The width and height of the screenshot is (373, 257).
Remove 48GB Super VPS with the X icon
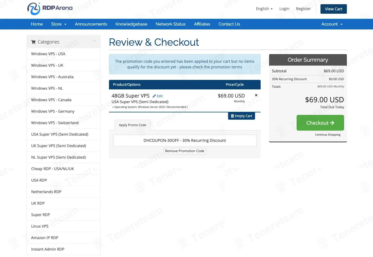pyautogui.click(x=256, y=95)
